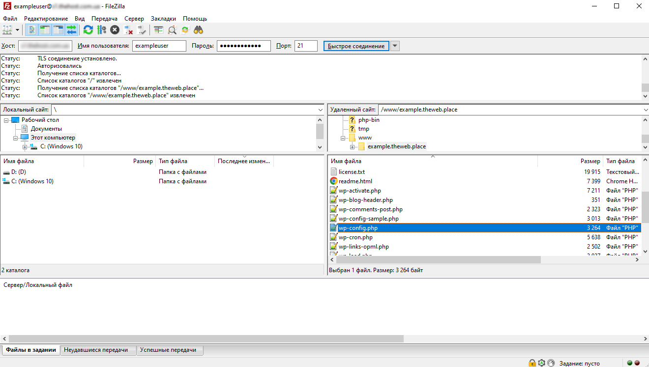The width and height of the screenshot is (649, 367).
Task: Disconnect from the current server
Action: pos(128,30)
